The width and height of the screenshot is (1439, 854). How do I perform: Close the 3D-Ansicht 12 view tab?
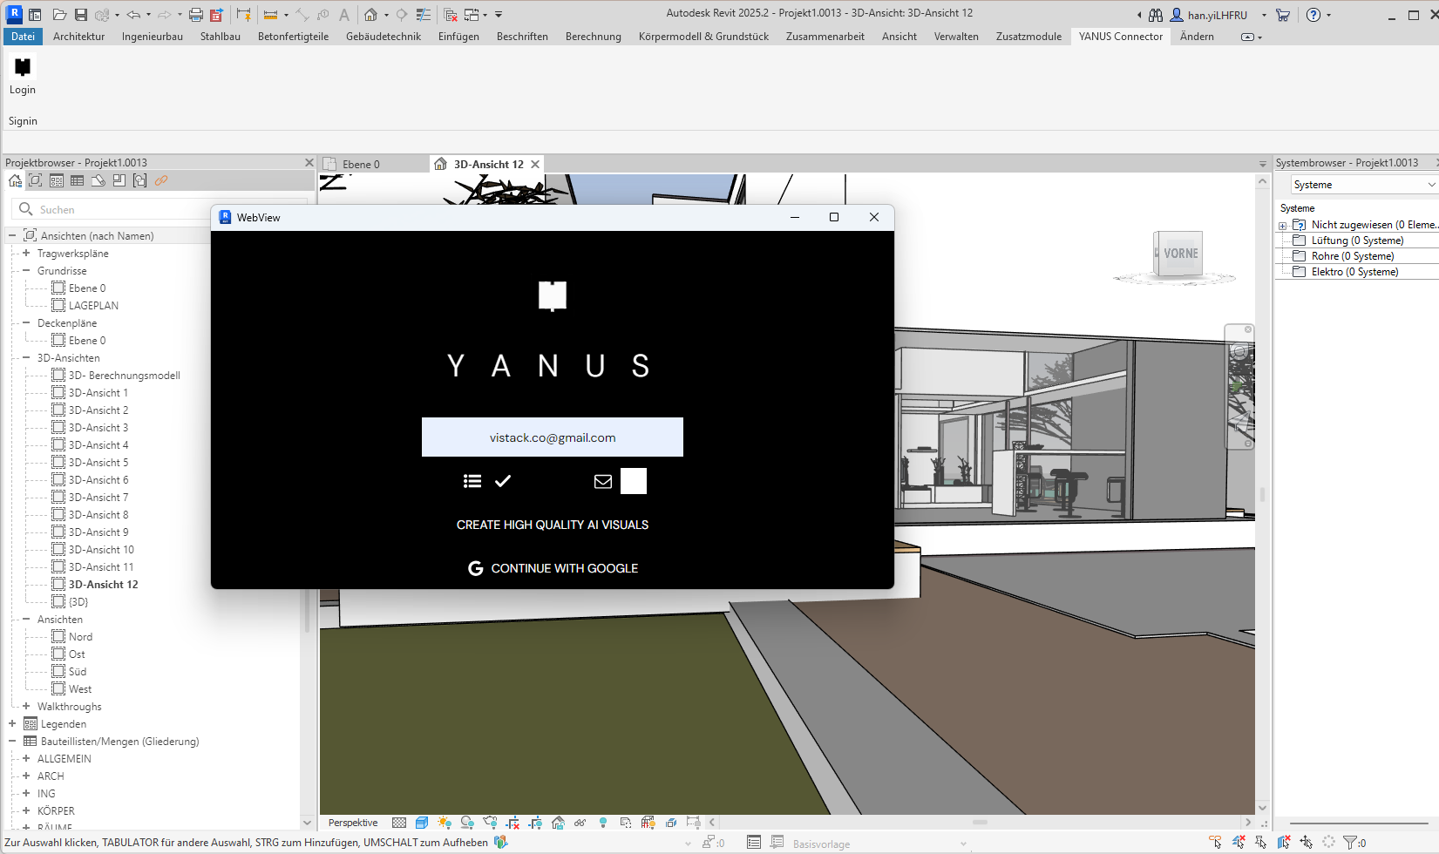[535, 164]
